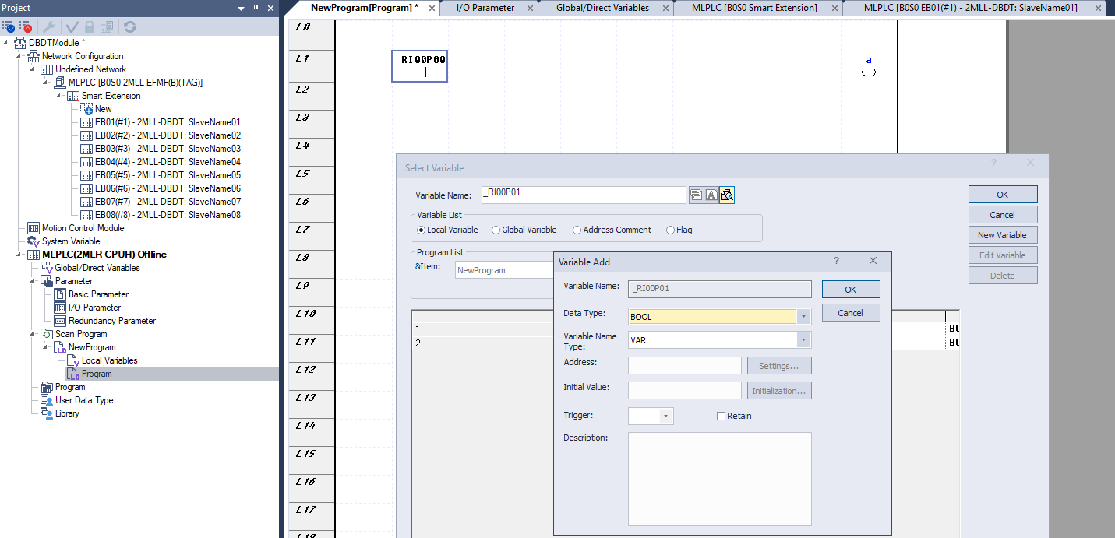The height and width of the screenshot is (538, 1115).
Task: Click the User Data Type icon
Action: tap(47, 400)
